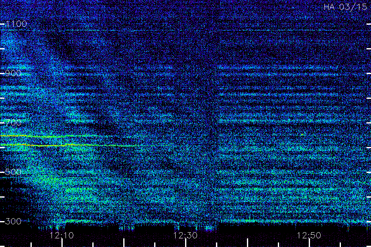Image resolution: width=371 pixels, height=247 pixels.
Task: Click the time tick mark below 12:50
Action: pos(309,243)
